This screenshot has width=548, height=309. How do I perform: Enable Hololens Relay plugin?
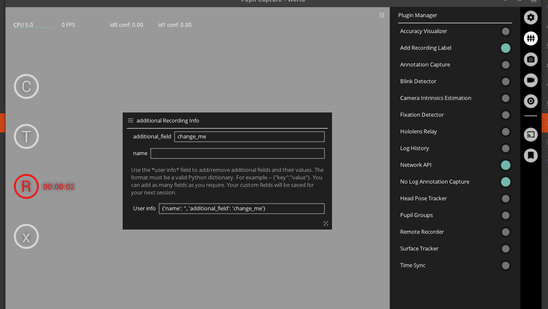[x=506, y=132]
